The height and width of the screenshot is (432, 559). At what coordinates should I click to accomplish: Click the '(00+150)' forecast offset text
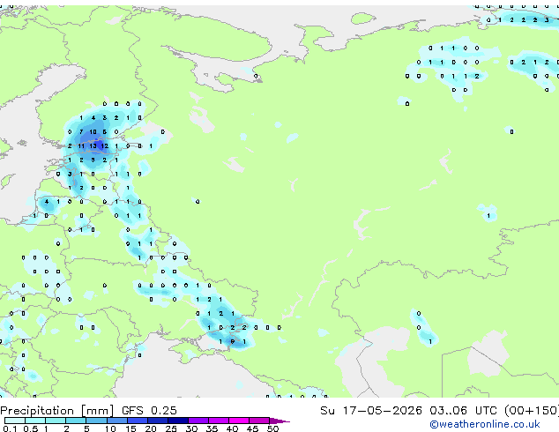tap(532, 411)
